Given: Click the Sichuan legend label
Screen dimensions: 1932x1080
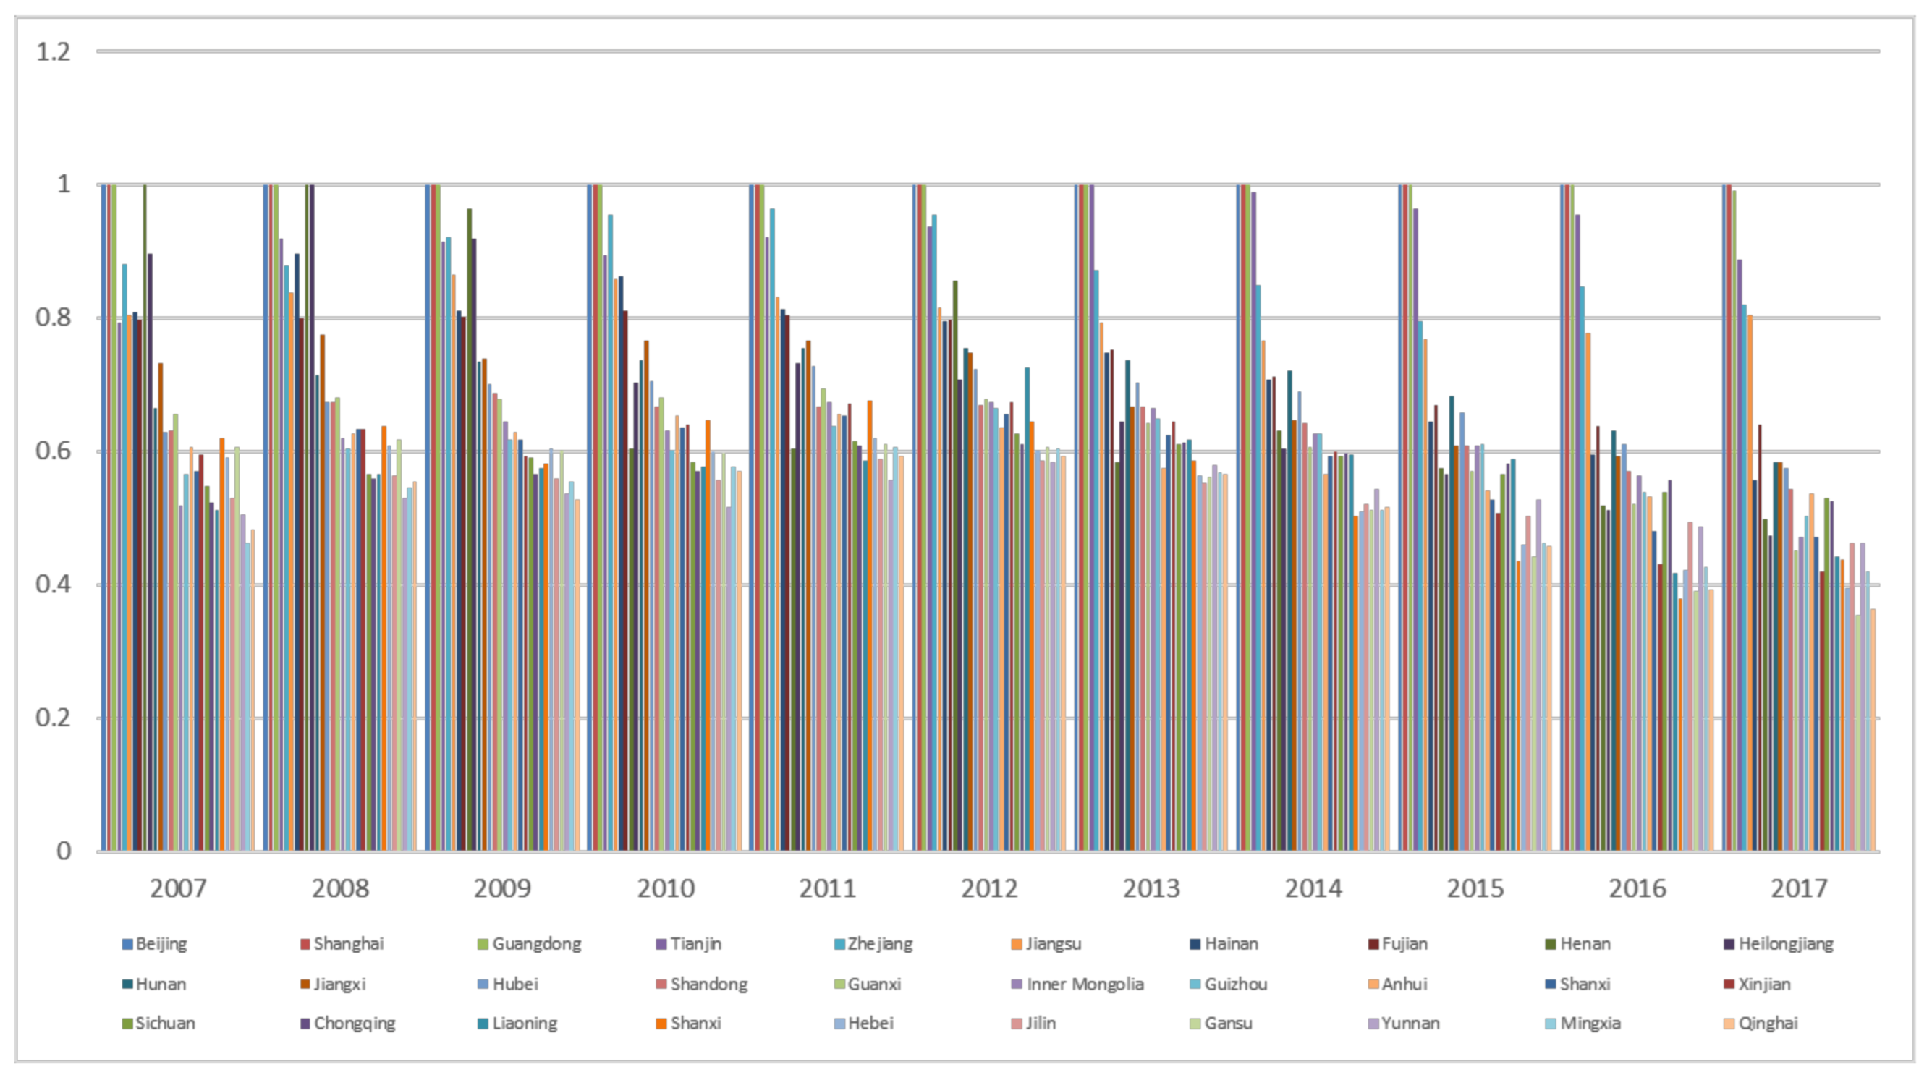Looking at the screenshot, I should 165,1024.
